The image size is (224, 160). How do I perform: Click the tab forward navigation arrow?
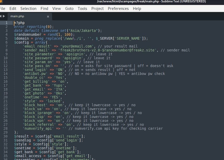point(4,16)
